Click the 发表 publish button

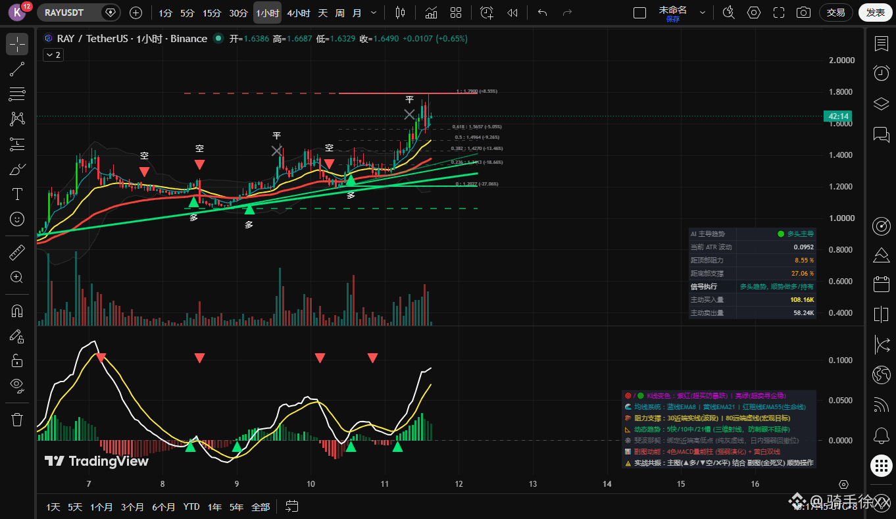(876, 12)
